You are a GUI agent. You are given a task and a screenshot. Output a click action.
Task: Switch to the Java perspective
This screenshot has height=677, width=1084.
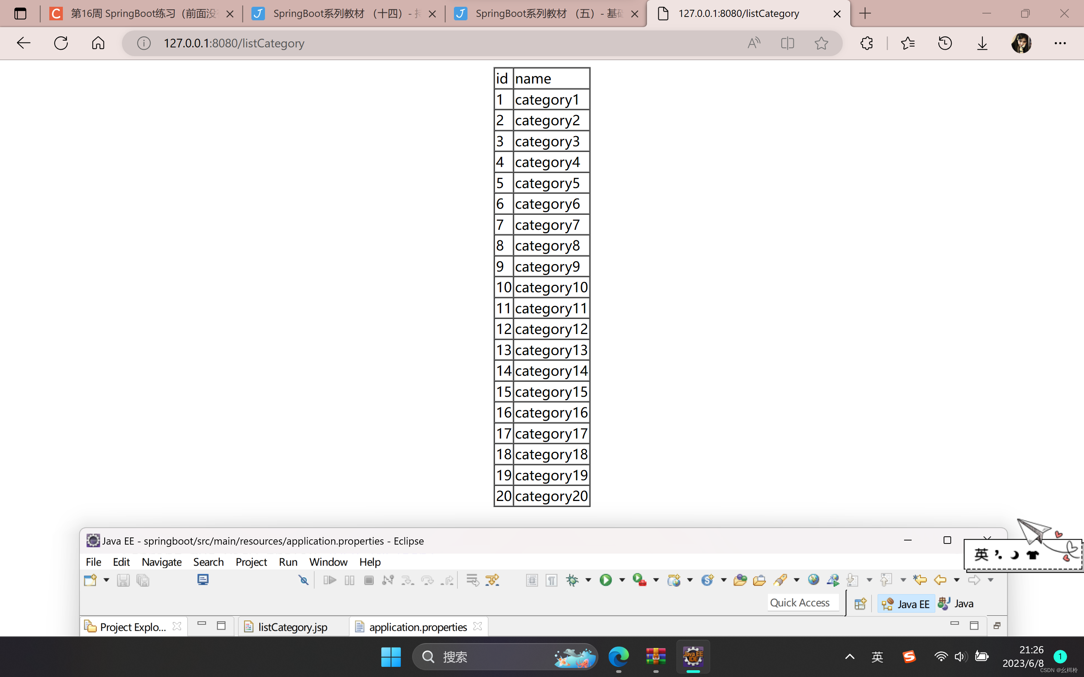pyautogui.click(x=956, y=604)
